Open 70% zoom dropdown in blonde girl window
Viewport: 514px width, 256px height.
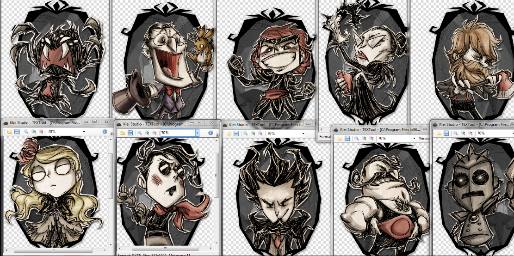click(84, 132)
